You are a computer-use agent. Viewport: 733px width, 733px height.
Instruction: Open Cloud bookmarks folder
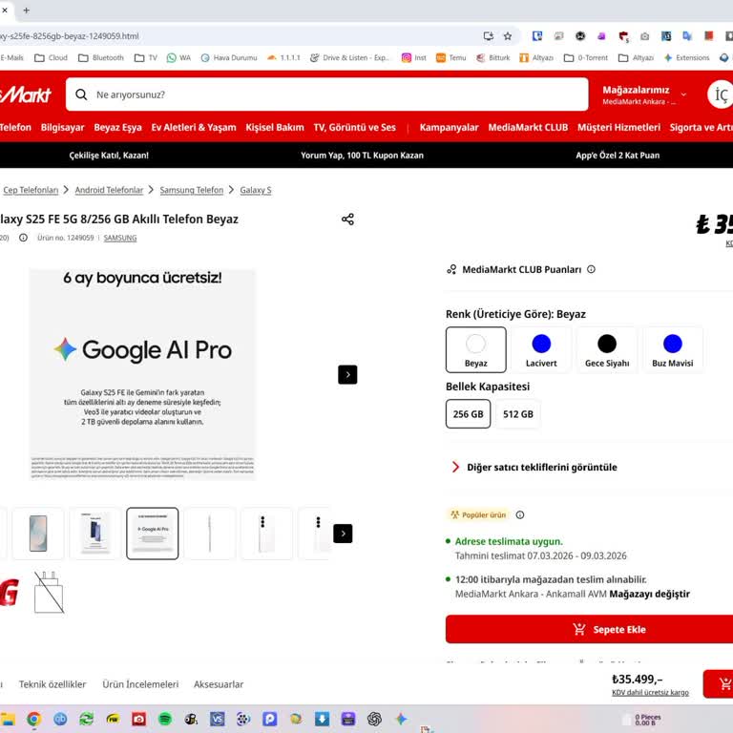point(51,57)
